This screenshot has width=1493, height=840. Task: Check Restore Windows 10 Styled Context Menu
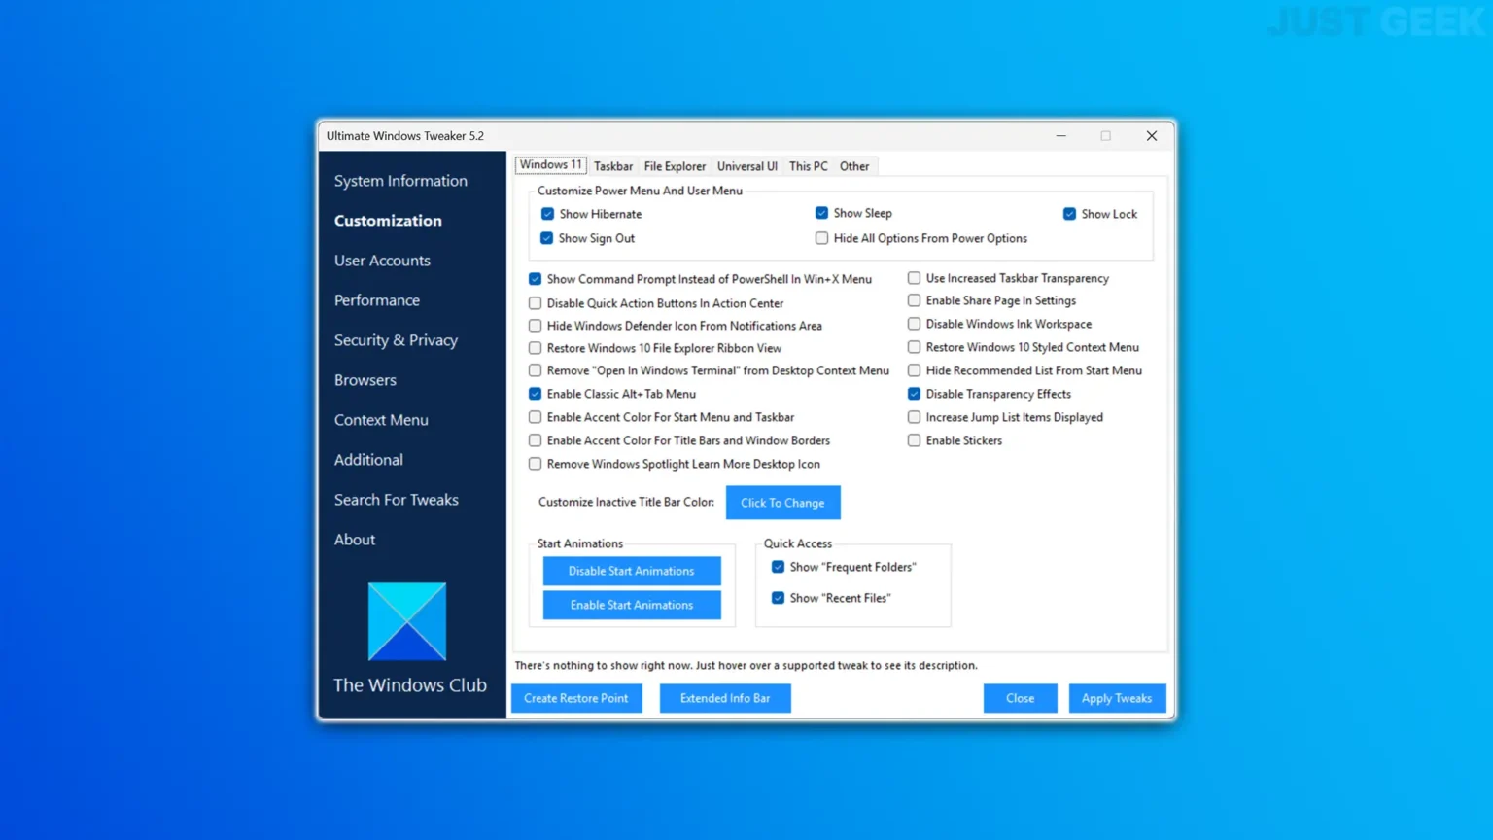pyautogui.click(x=914, y=347)
